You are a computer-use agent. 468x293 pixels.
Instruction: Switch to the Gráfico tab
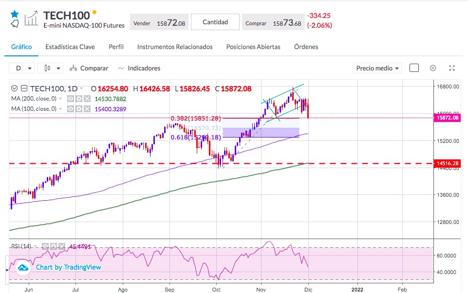[x=21, y=47]
